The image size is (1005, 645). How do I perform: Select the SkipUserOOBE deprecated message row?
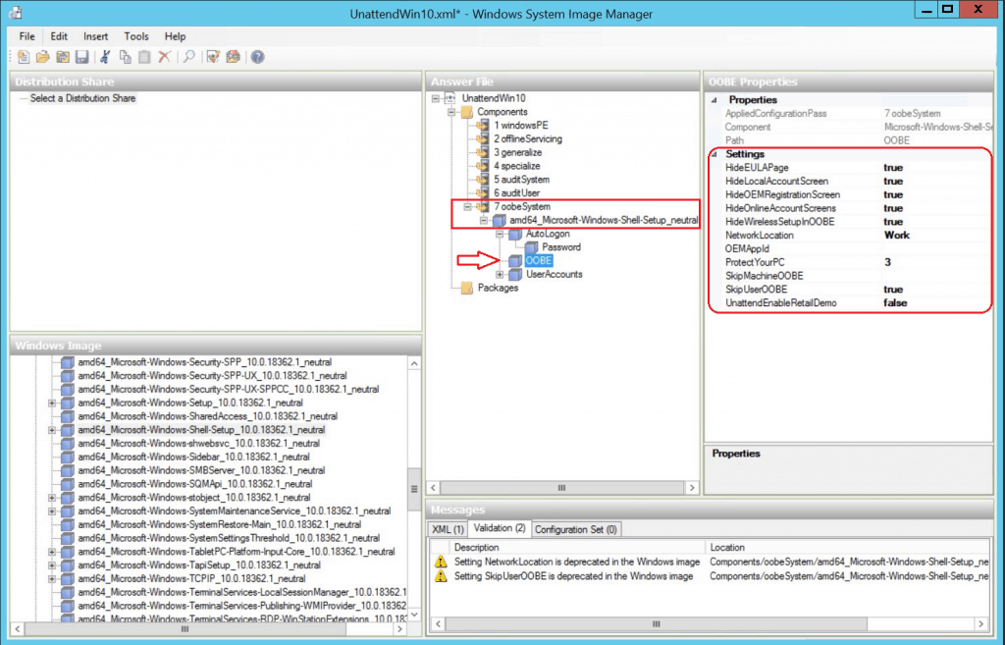(711, 575)
